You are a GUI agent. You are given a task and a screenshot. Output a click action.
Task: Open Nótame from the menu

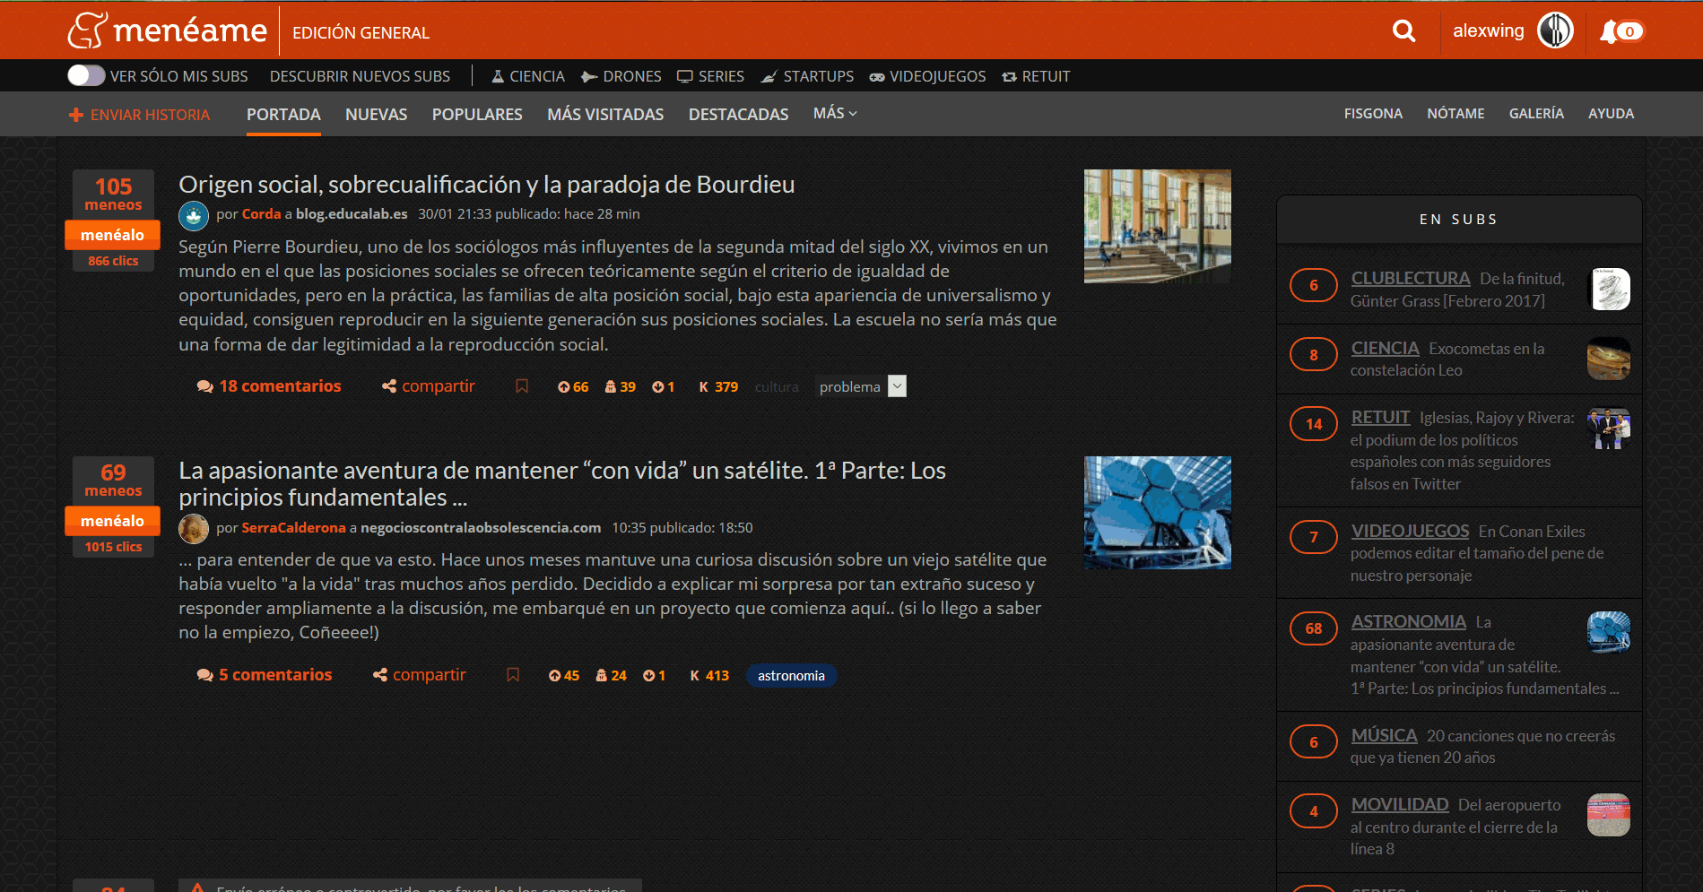click(1455, 113)
